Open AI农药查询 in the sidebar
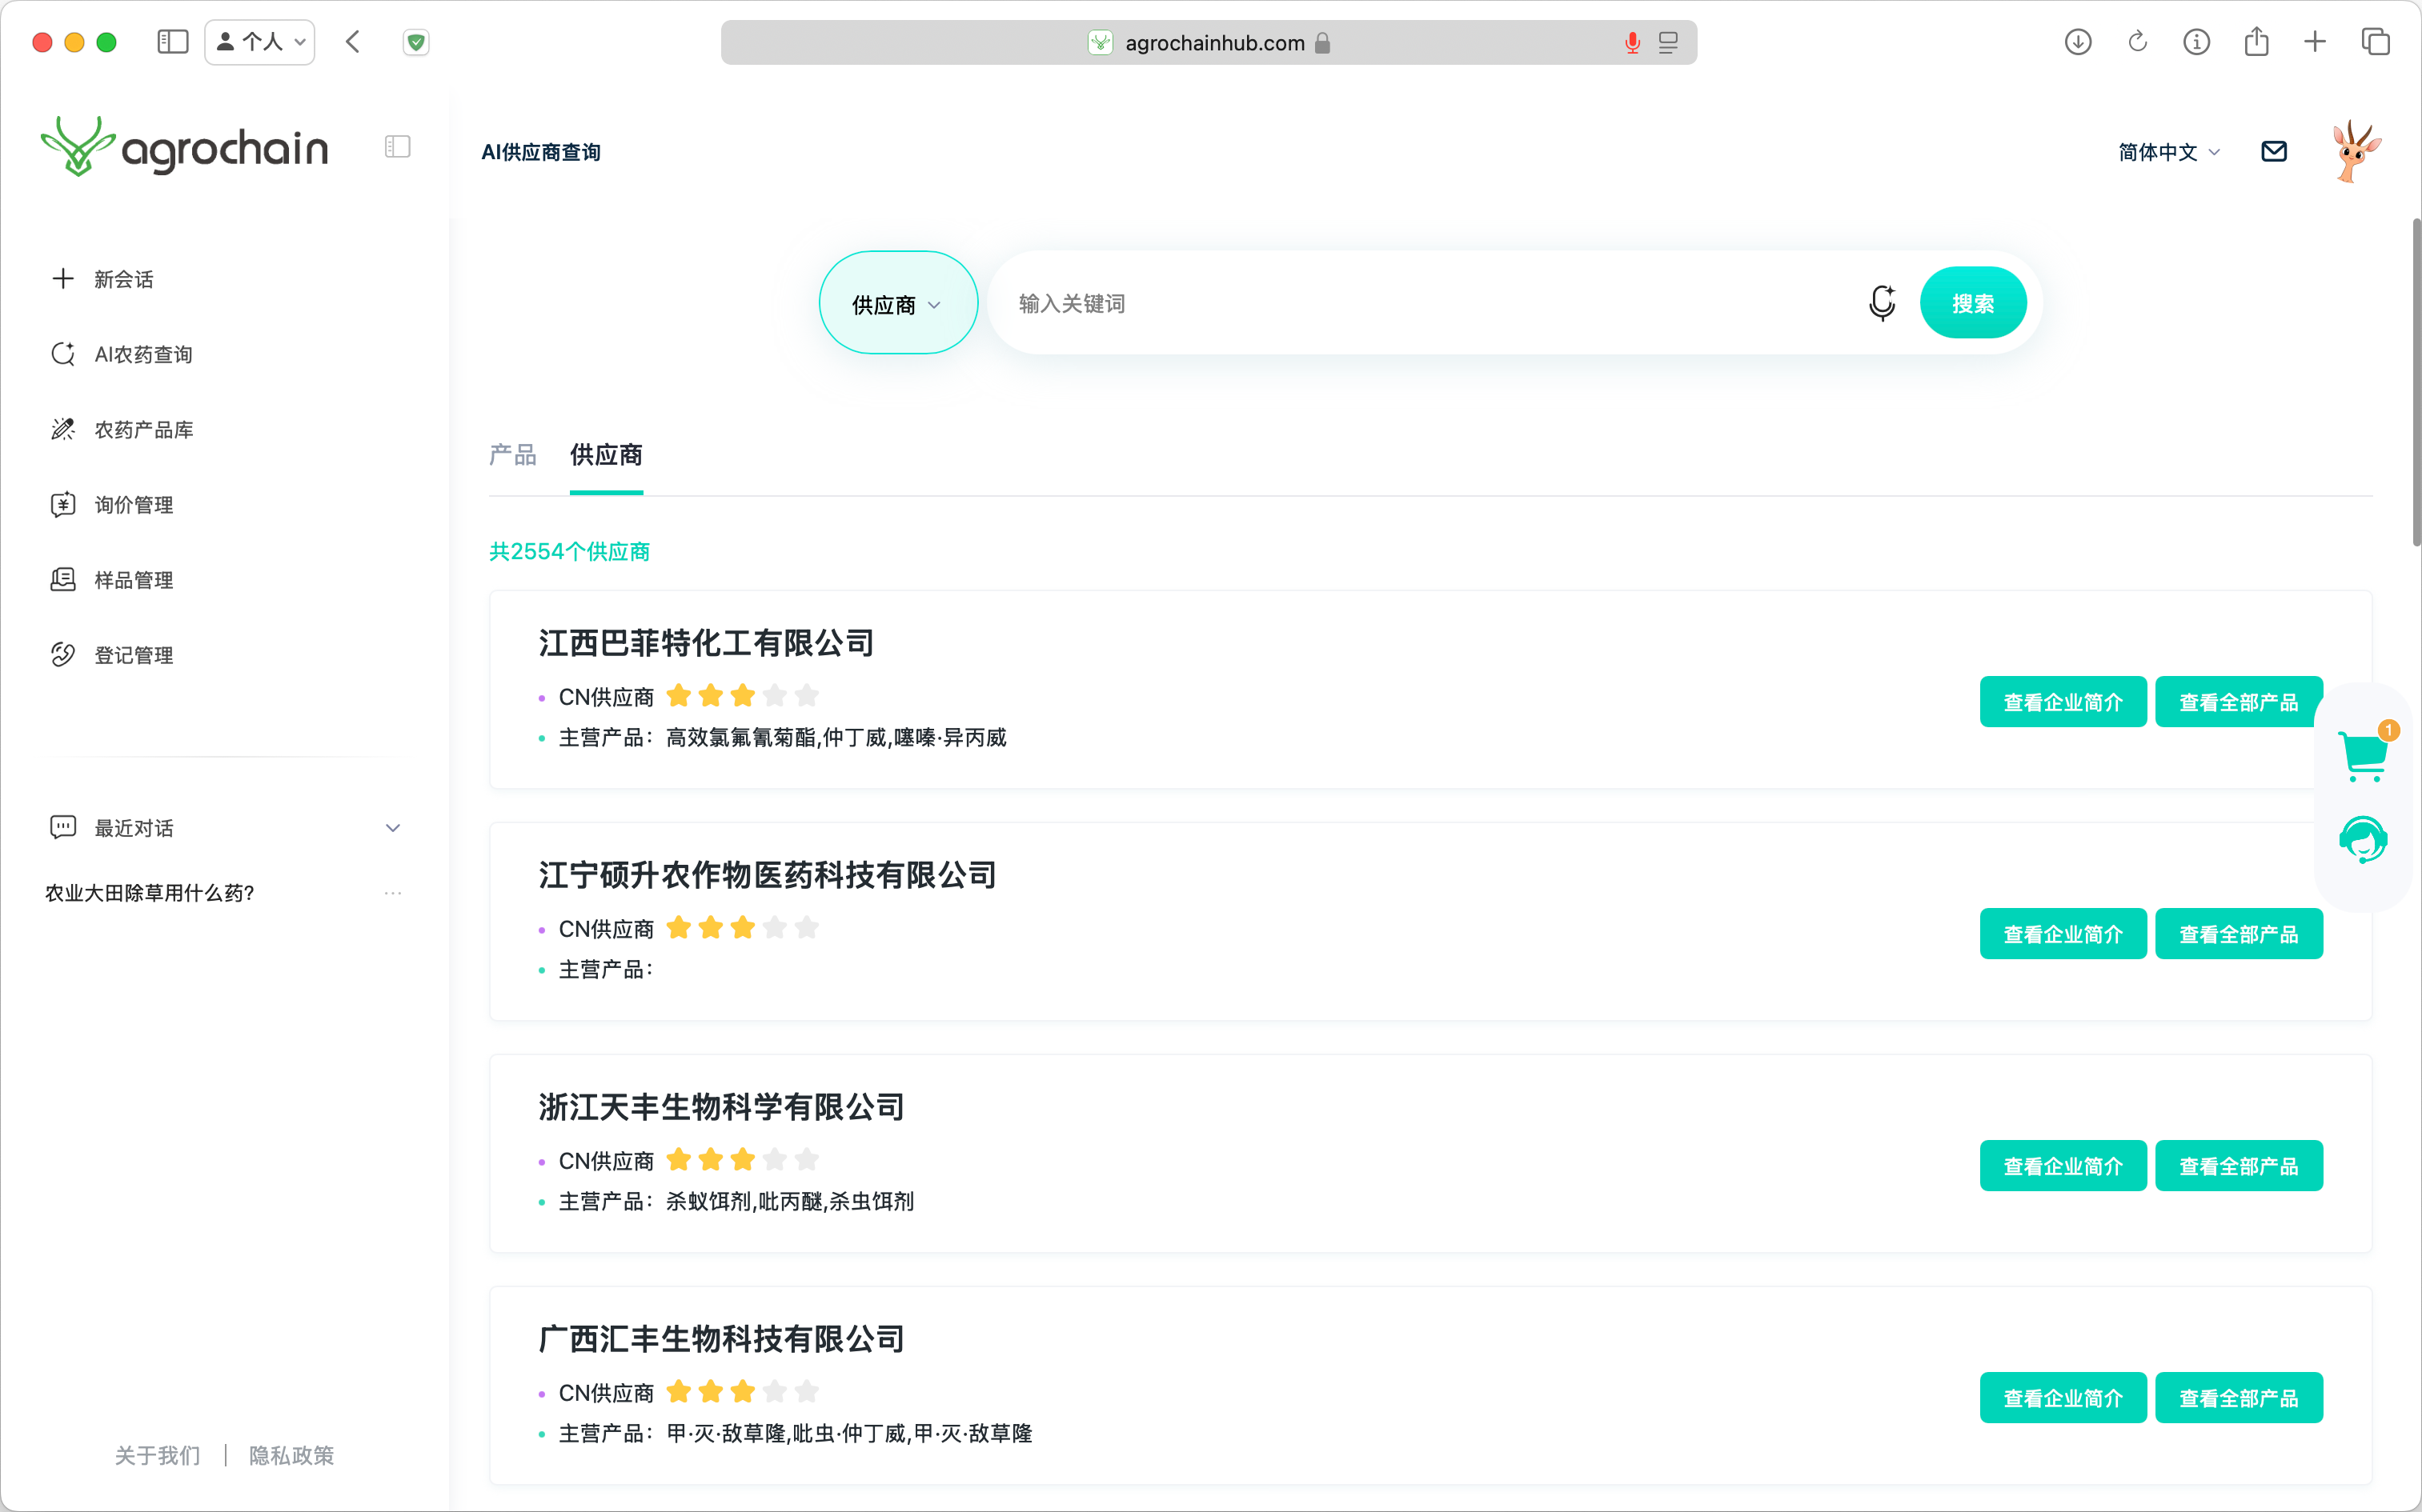The height and width of the screenshot is (1512, 2422). (143, 354)
